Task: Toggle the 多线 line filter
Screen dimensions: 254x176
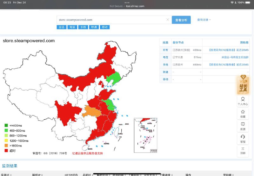Action: [x=83, y=27]
